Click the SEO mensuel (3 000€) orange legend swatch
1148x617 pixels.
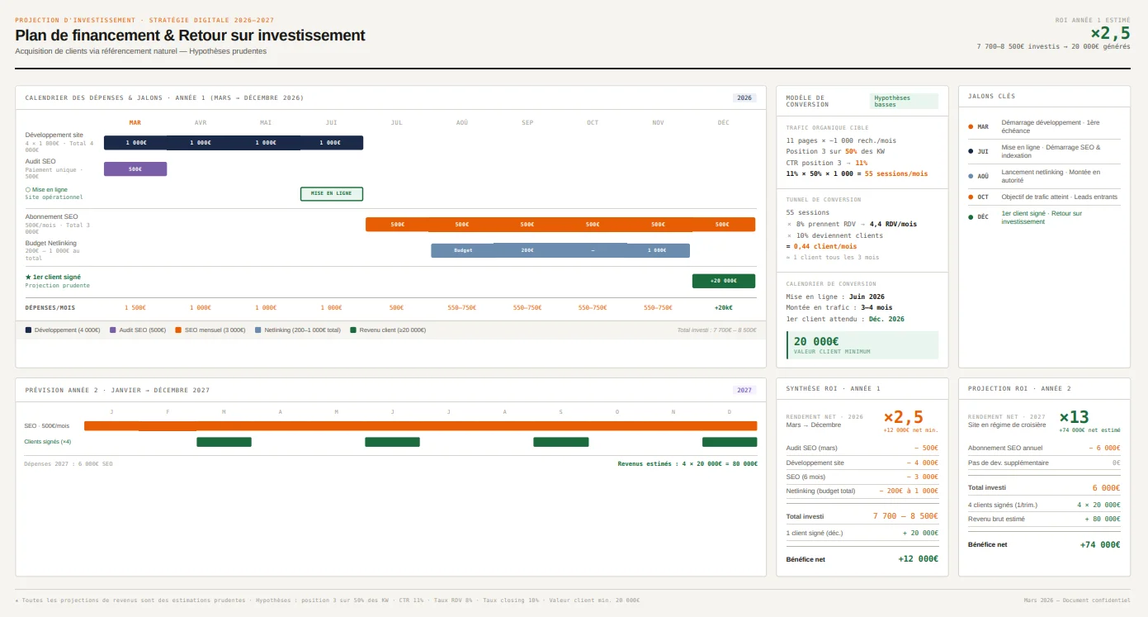coord(178,330)
